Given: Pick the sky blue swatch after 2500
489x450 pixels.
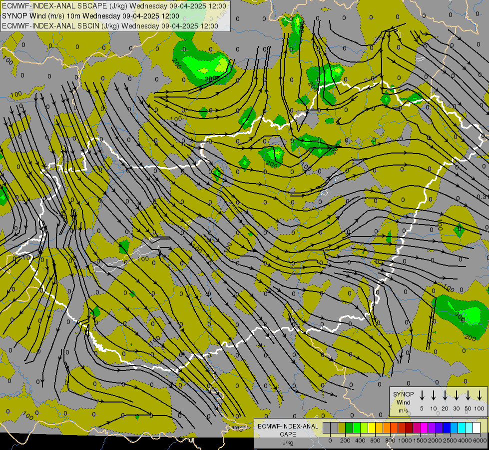Looking at the screenshot, I should pos(454,427).
